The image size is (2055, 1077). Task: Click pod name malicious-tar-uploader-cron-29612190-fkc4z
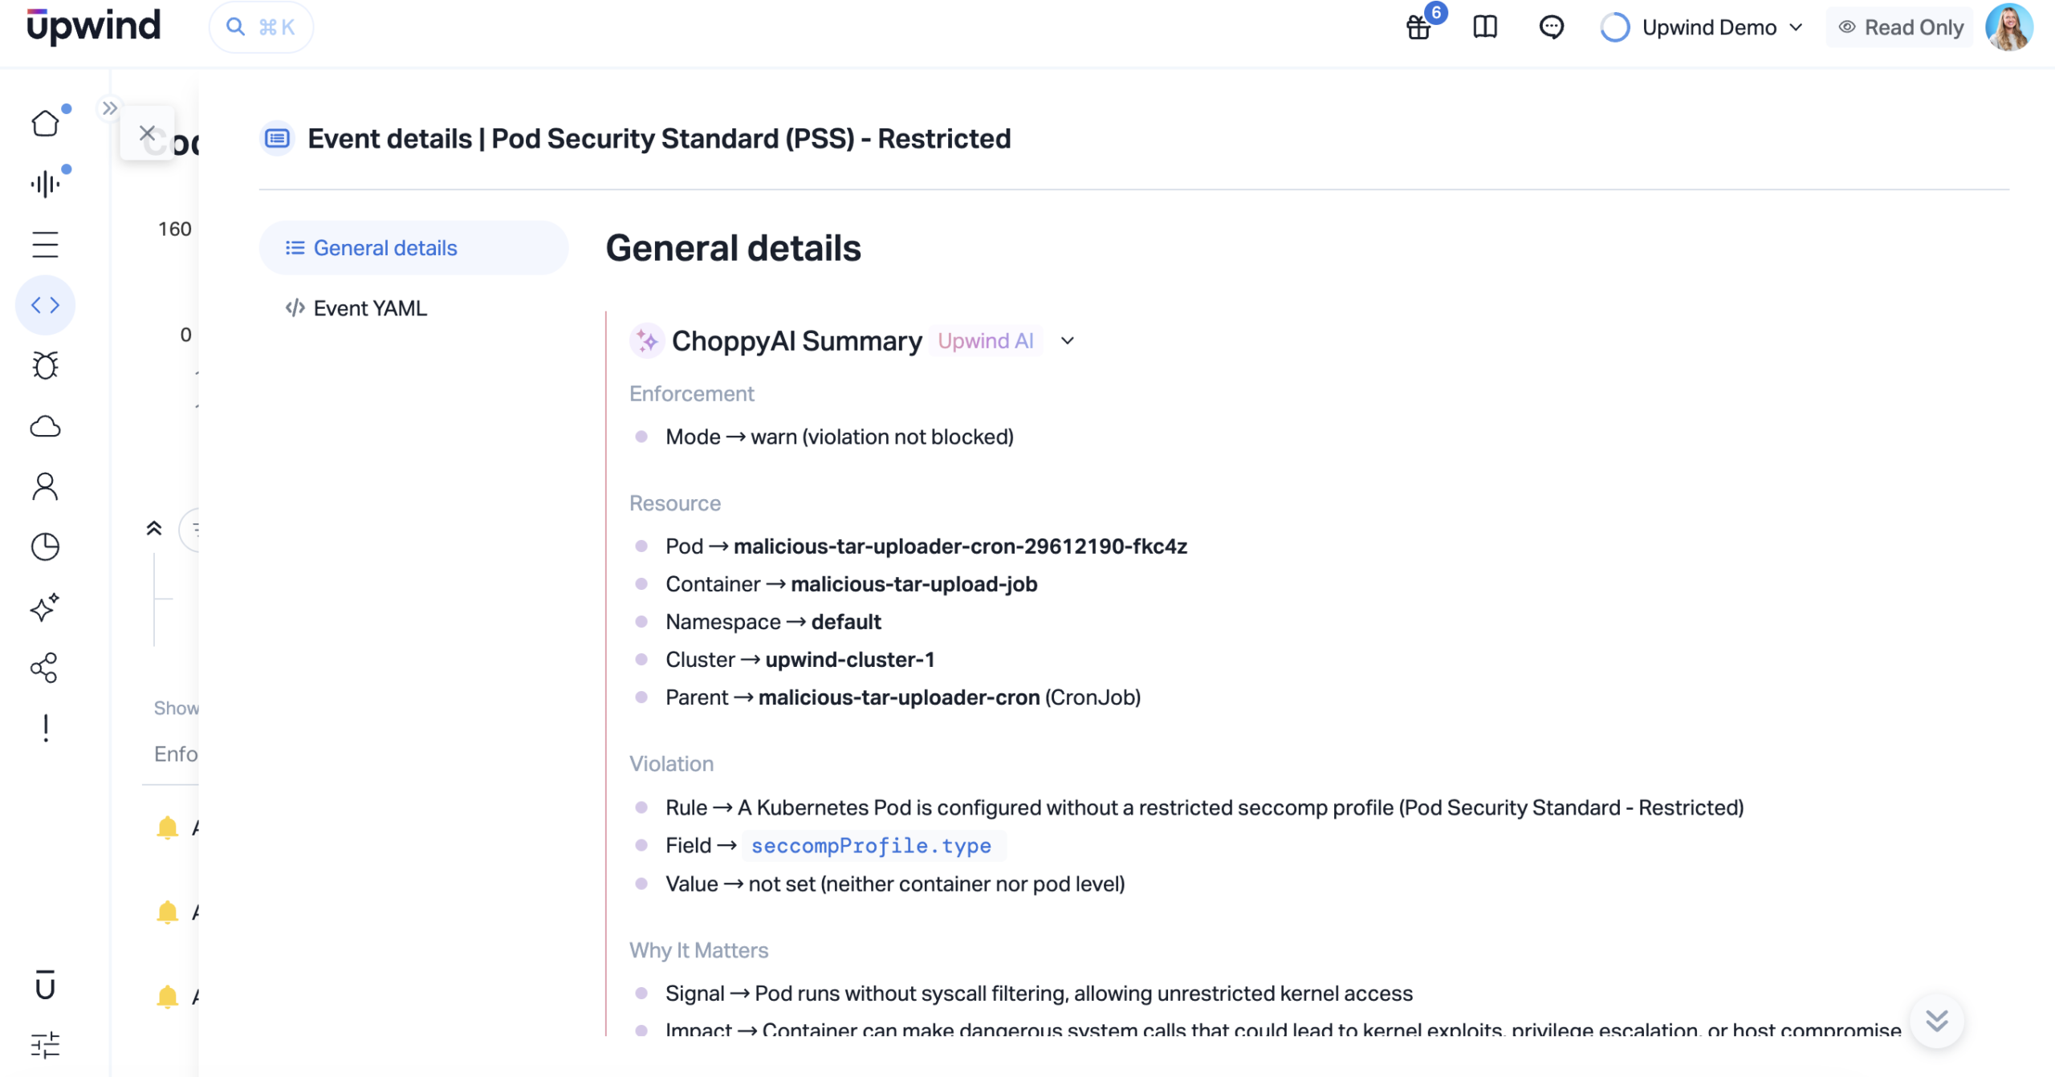tap(960, 547)
